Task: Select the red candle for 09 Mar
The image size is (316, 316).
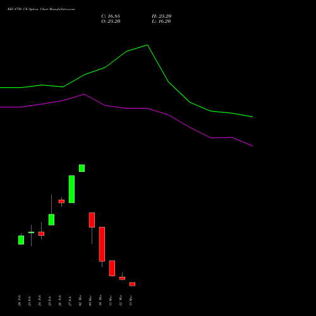Action: point(92,220)
